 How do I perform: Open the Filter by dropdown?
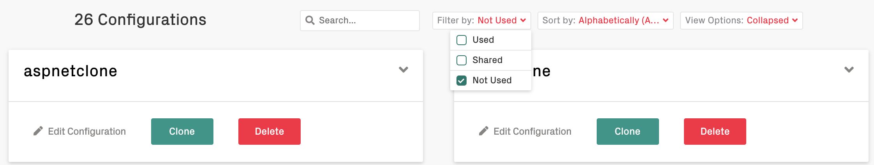481,20
